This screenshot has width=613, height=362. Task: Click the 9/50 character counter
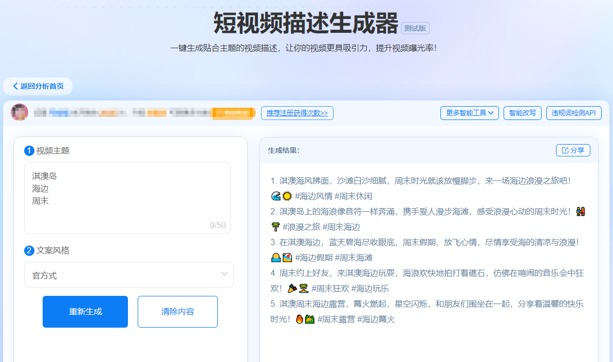tap(218, 226)
